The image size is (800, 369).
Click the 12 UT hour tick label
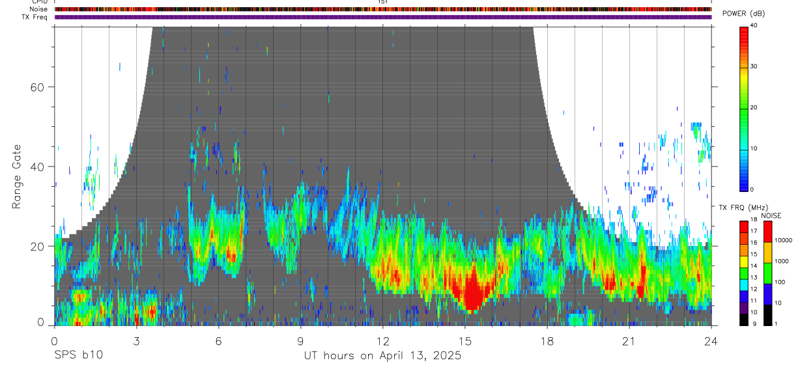383,341
